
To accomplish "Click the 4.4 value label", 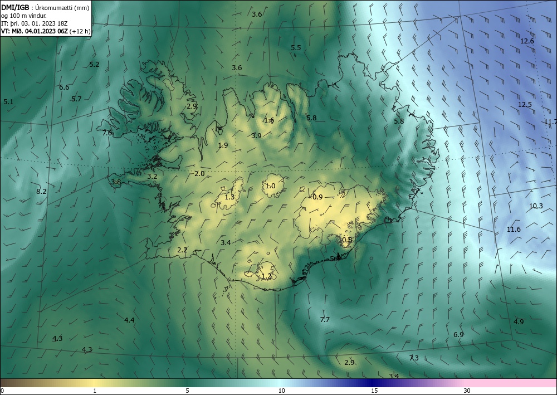I will coord(129,320).
